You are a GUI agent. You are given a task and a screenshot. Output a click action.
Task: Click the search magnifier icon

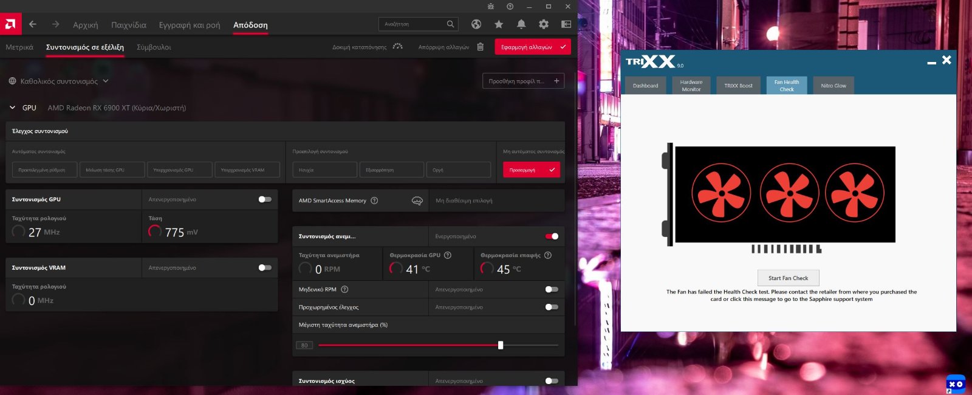click(450, 24)
